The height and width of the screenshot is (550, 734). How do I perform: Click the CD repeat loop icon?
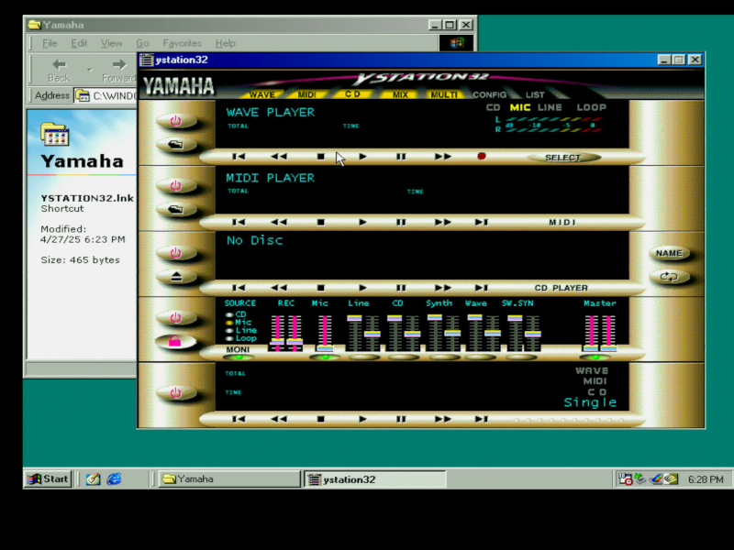pyautogui.click(x=669, y=277)
